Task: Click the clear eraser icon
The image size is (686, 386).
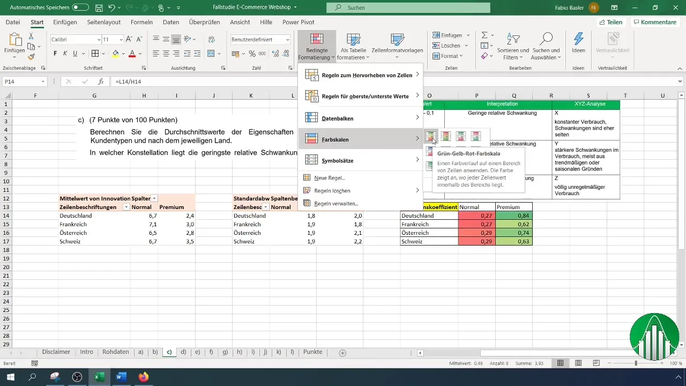Action: click(x=484, y=56)
